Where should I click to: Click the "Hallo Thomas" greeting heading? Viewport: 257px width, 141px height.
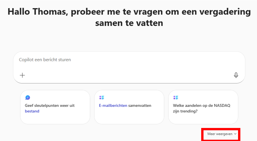[129, 12]
